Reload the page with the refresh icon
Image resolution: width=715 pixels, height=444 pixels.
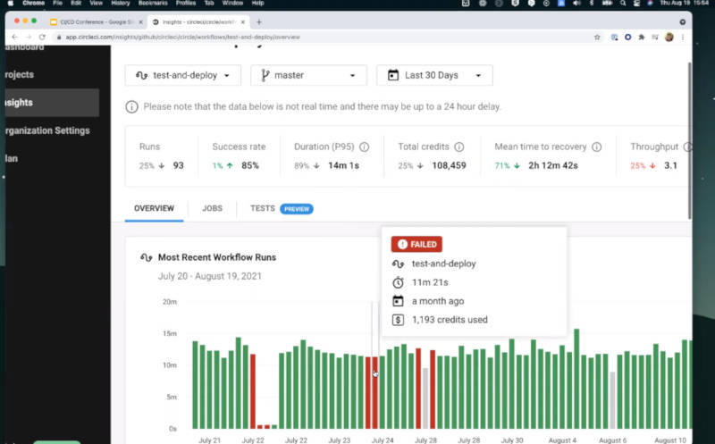pos(42,37)
